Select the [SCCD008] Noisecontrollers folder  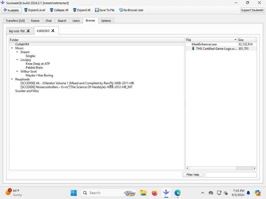click(x=76, y=87)
